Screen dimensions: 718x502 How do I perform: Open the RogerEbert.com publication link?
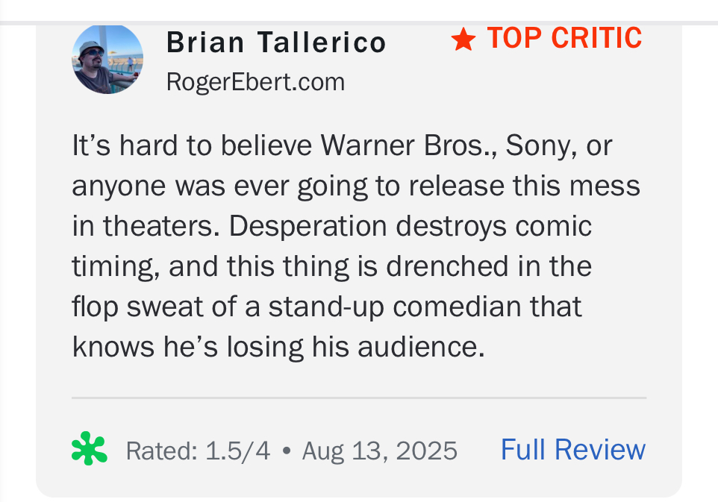coord(255,82)
